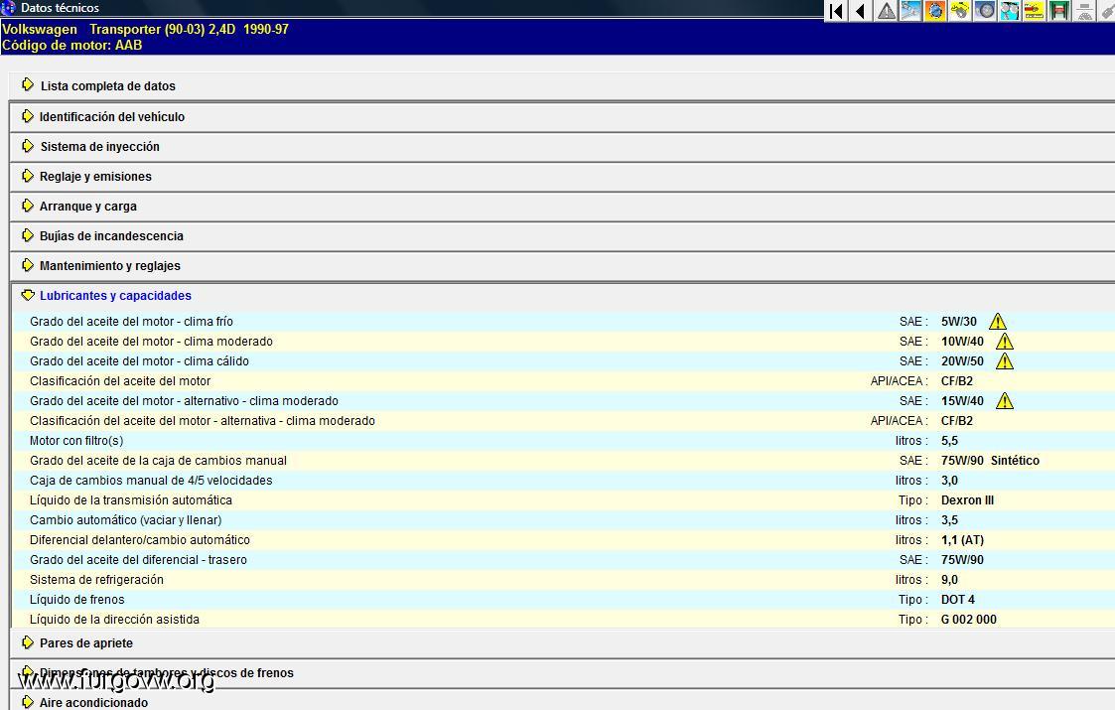Select 'Sistema de refrigeración' label
The image size is (1115, 710).
(x=96, y=581)
